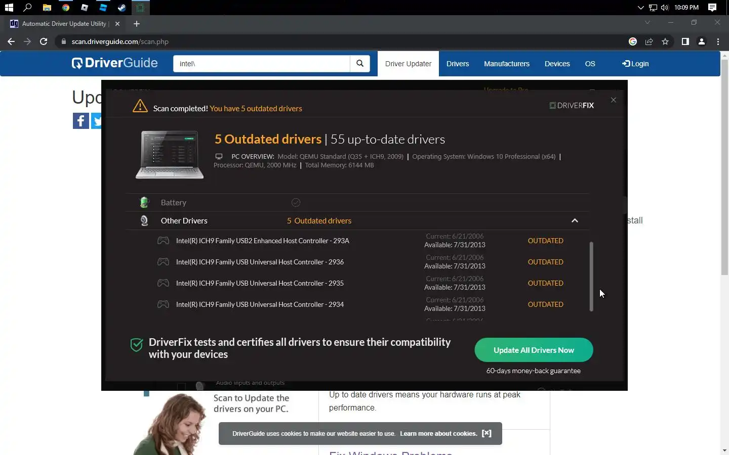This screenshot has height=455, width=729.
Task: Click the browser back arrow
Action: pyautogui.click(x=11, y=41)
